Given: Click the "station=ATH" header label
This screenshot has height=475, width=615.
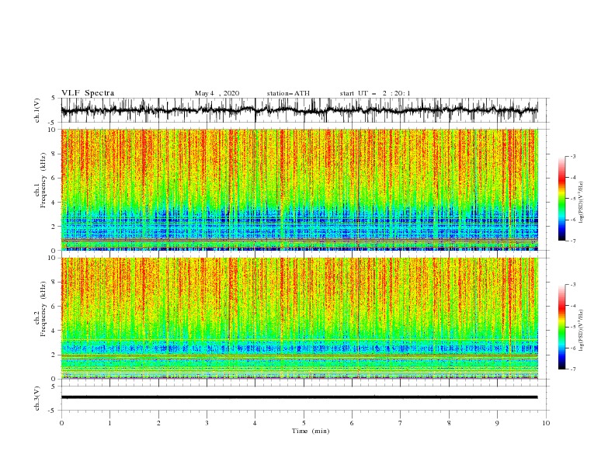Looking at the screenshot, I should 288,93.
